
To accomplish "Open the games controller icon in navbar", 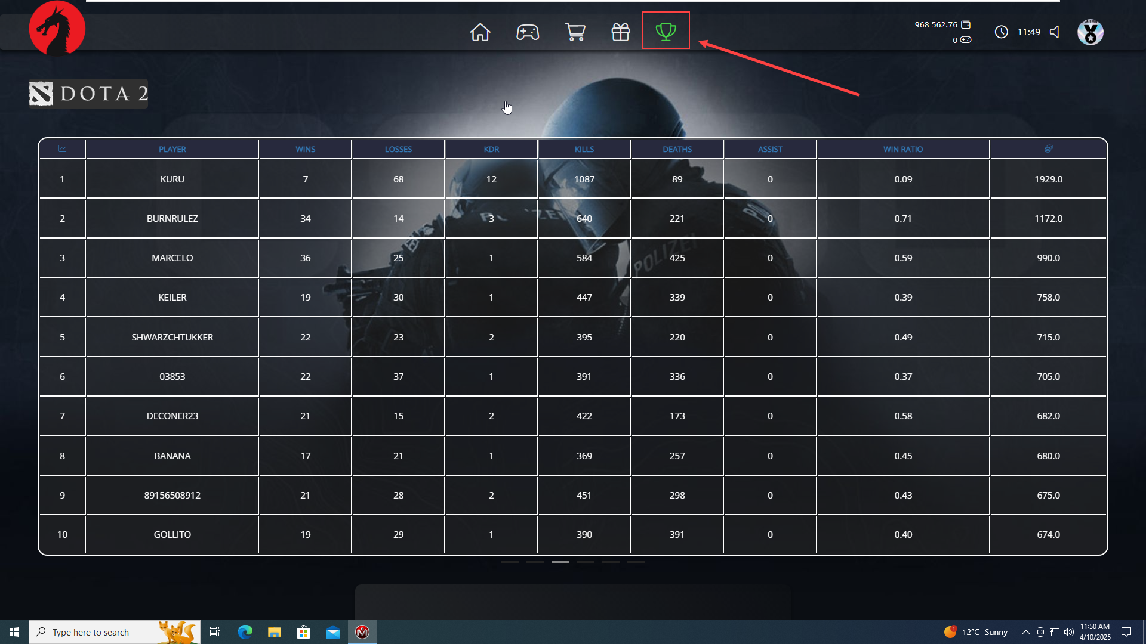I will click(528, 32).
